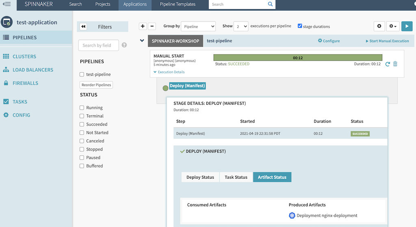416x227 pixels.
Task: Collapse Execution Details expander
Action: pyautogui.click(x=169, y=72)
